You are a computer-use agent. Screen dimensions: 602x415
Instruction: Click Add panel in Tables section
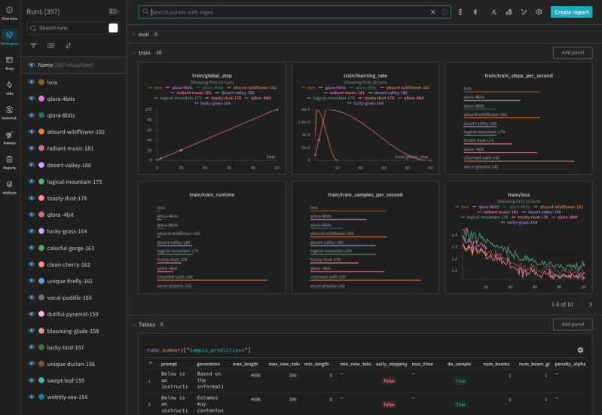coord(573,324)
